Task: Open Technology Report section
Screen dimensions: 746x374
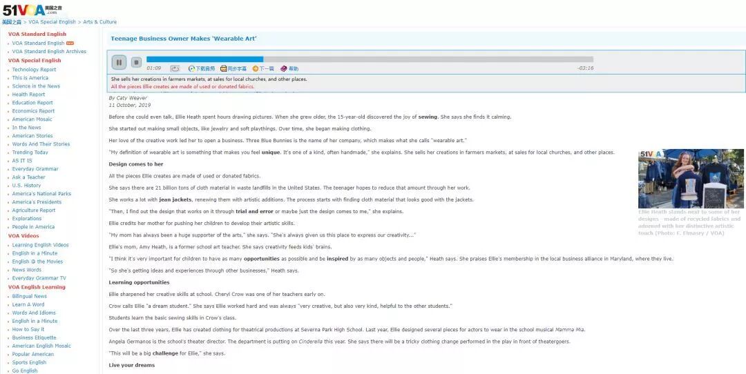Action: click(x=34, y=70)
